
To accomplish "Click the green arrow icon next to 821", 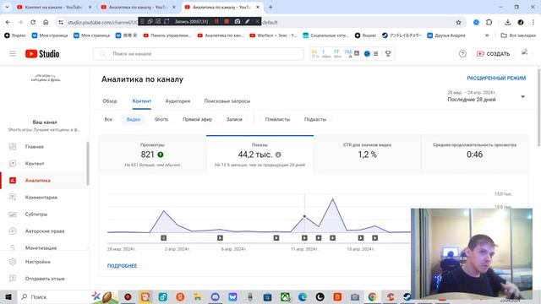I will [x=161, y=155].
